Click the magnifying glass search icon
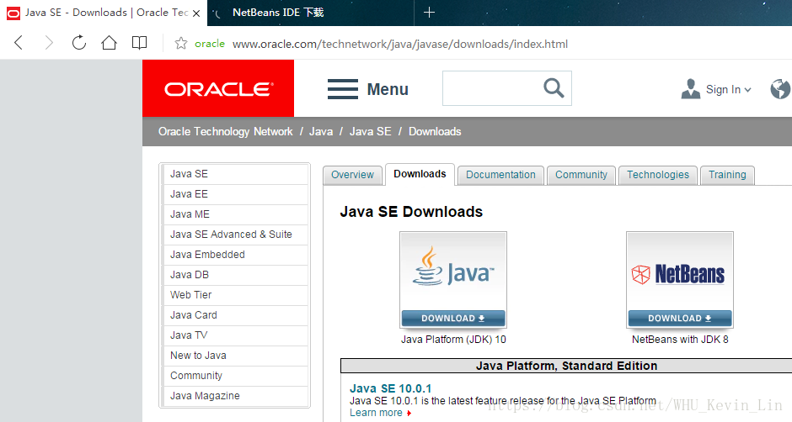This screenshot has height=422, width=792. click(554, 87)
